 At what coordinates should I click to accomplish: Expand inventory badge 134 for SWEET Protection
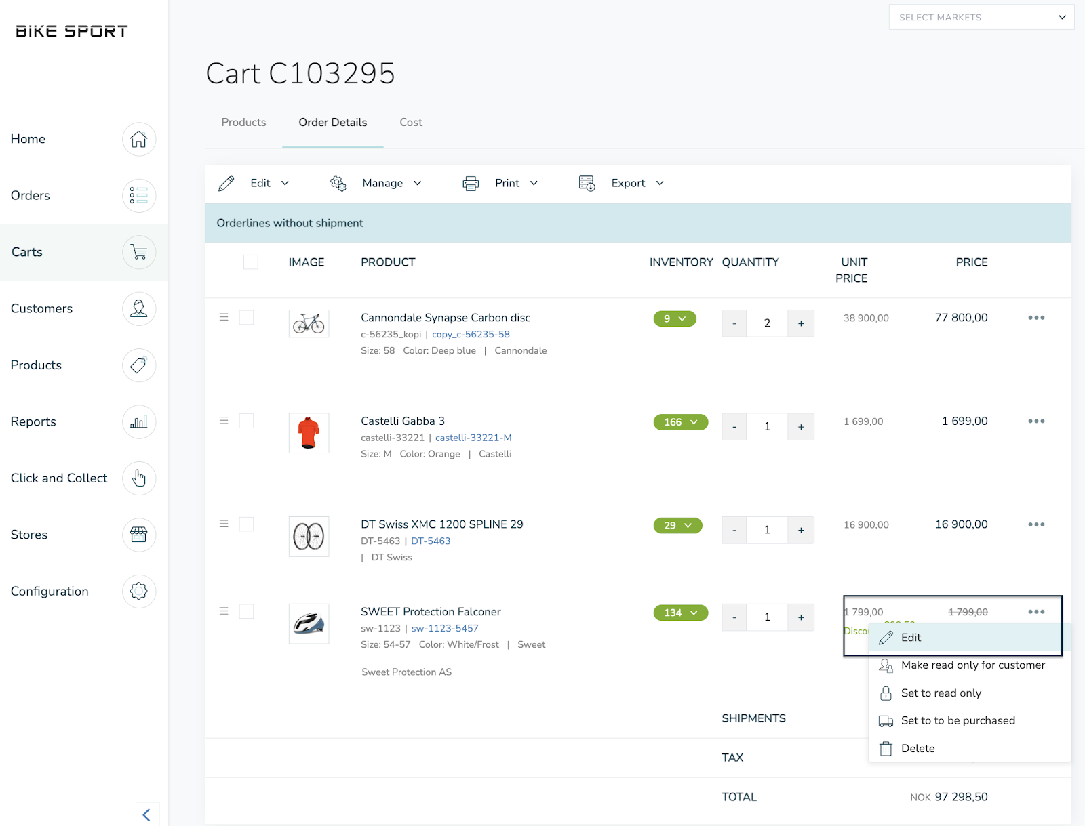pos(681,613)
